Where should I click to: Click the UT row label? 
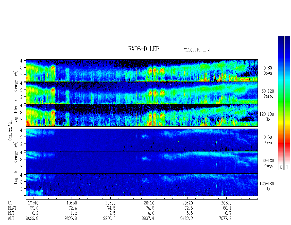pos(10,203)
